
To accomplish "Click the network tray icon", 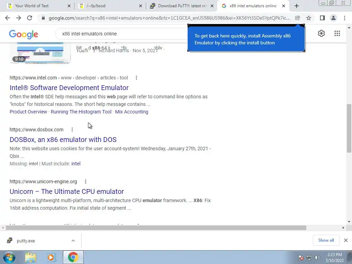I will click(309, 257).
